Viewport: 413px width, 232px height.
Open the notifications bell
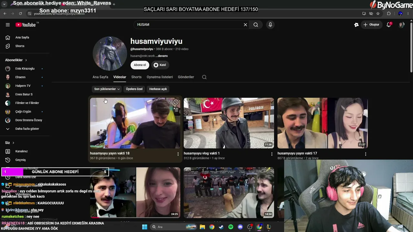[389, 24]
